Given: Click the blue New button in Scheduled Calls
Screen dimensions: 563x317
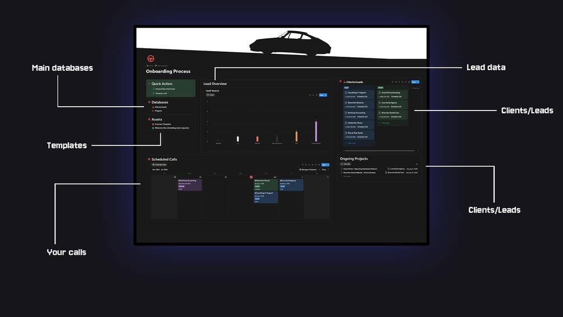Looking at the screenshot, I should pos(325,164).
